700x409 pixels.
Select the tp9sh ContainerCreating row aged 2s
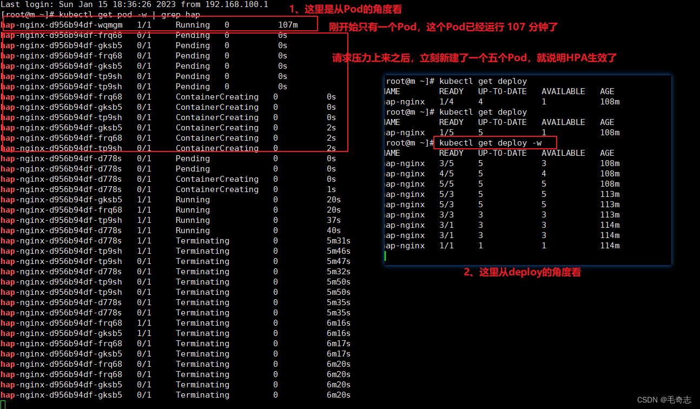coord(168,148)
